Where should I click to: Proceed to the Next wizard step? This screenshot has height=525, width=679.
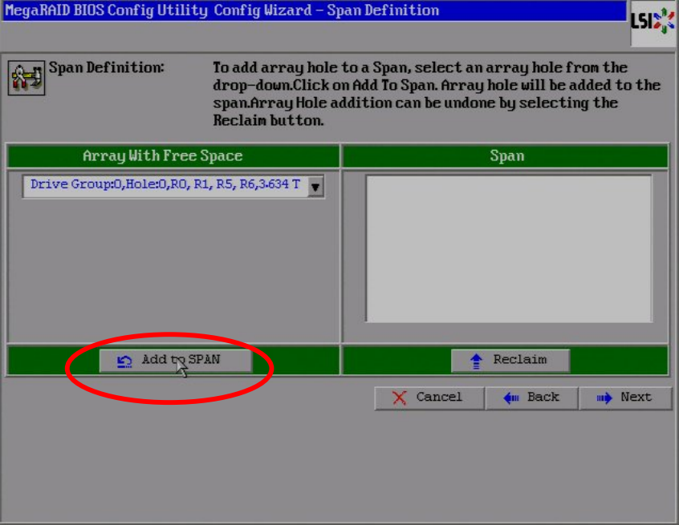coord(636,398)
